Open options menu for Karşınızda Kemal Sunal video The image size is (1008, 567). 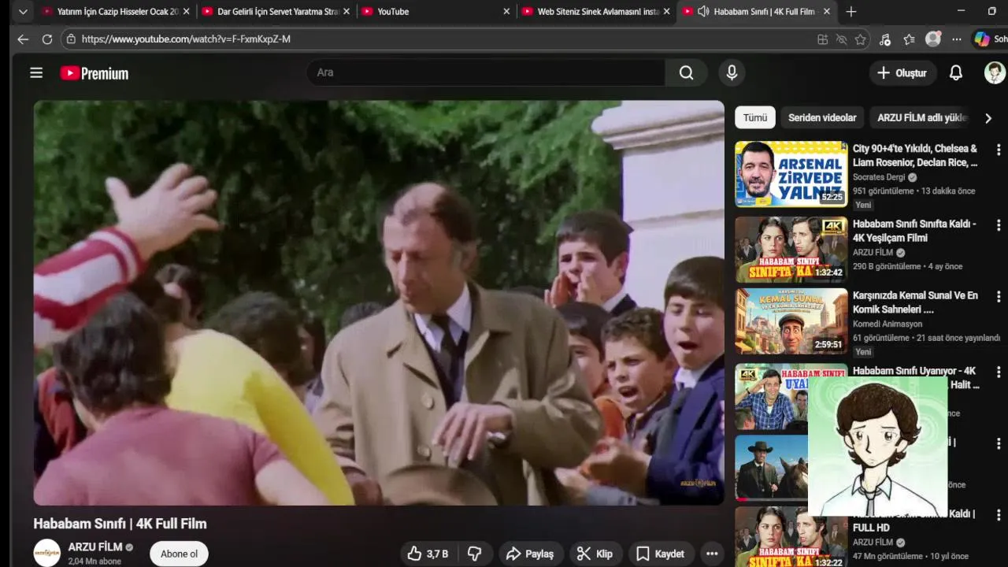[x=999, y=297]
